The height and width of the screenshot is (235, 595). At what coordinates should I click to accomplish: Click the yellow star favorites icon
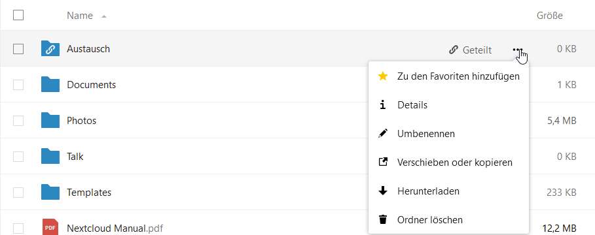(383, 76)
